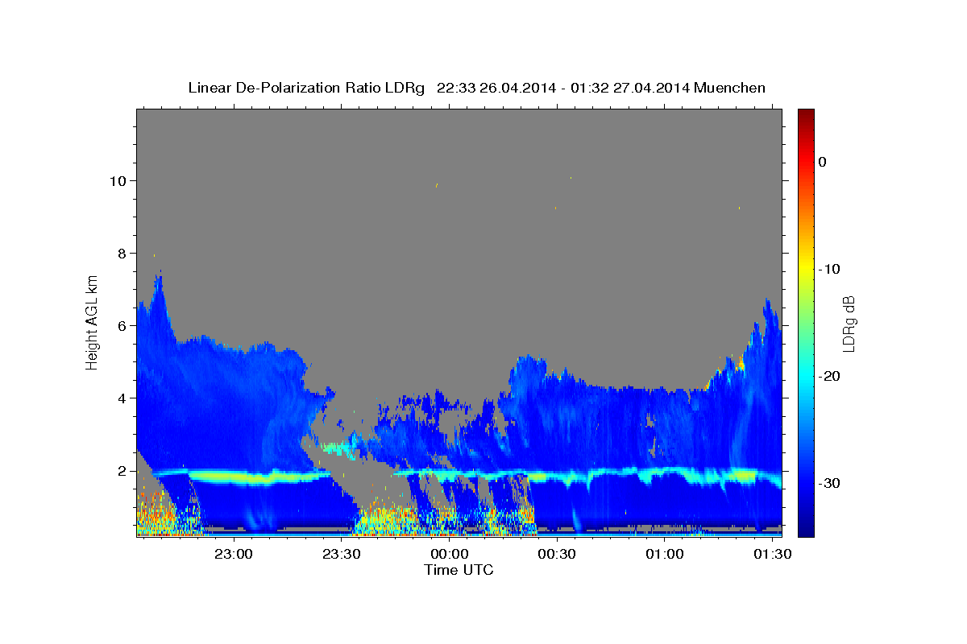
Task: Click the height tick label '10'
Action: [119, 180]
